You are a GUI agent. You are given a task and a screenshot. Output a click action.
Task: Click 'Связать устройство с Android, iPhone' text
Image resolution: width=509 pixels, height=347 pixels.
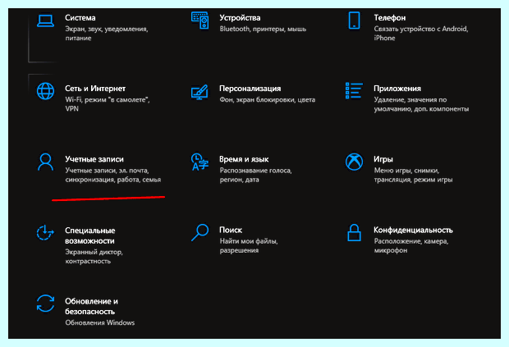(x=421, y=34)
